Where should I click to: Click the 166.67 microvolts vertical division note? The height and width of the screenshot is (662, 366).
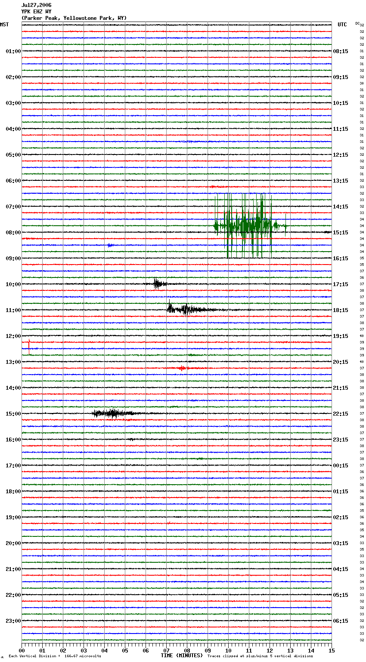(x=55, y=656)
